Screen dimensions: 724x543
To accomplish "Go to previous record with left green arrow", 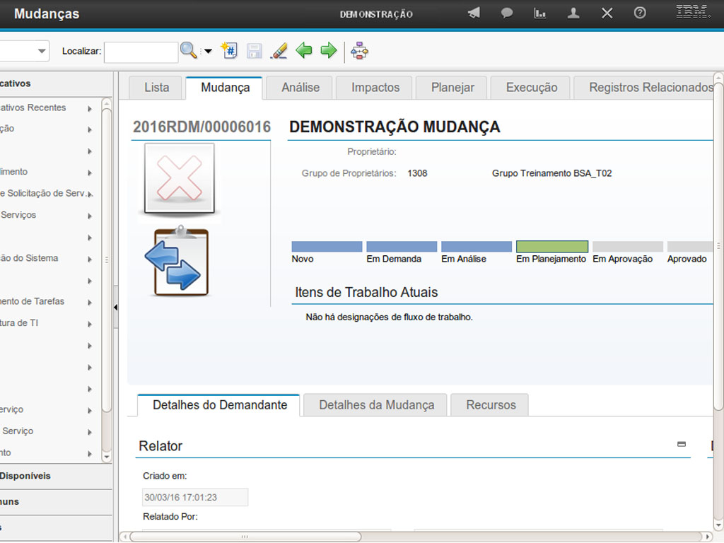I will click(304, 51).
